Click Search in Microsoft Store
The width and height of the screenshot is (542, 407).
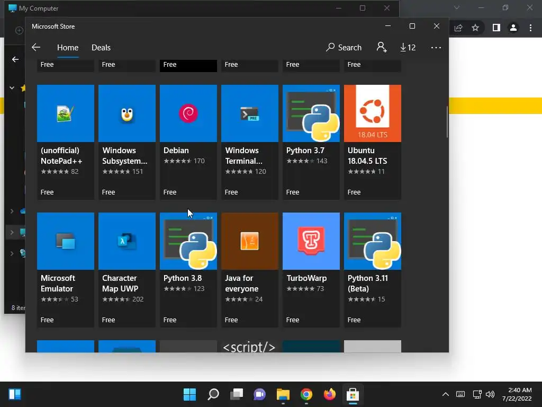pyautogui.click(x=344, y=47)
